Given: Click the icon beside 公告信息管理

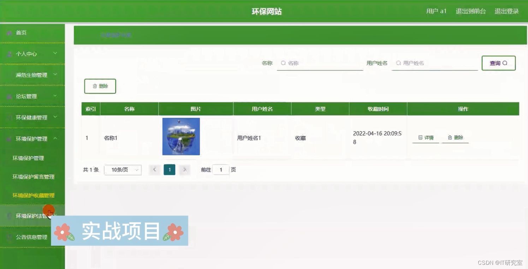Looking at the screenshot, I should 10,237.
